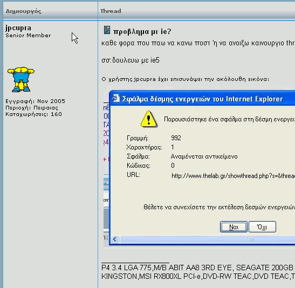Click the horizontal scrollbar thumb grip
Image resolution: width=295 pixels, height=288 pixels.
click(x=251, y=239)
